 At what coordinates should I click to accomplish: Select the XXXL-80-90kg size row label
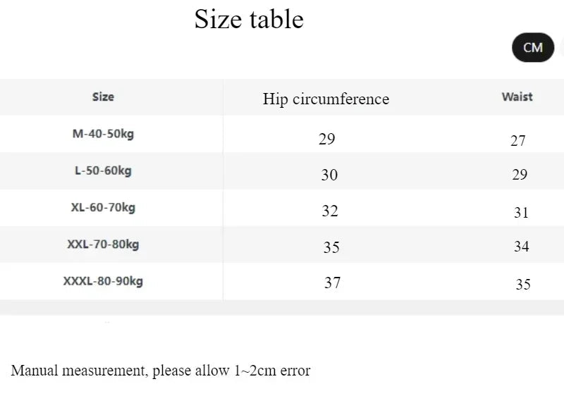pos(103,281)
